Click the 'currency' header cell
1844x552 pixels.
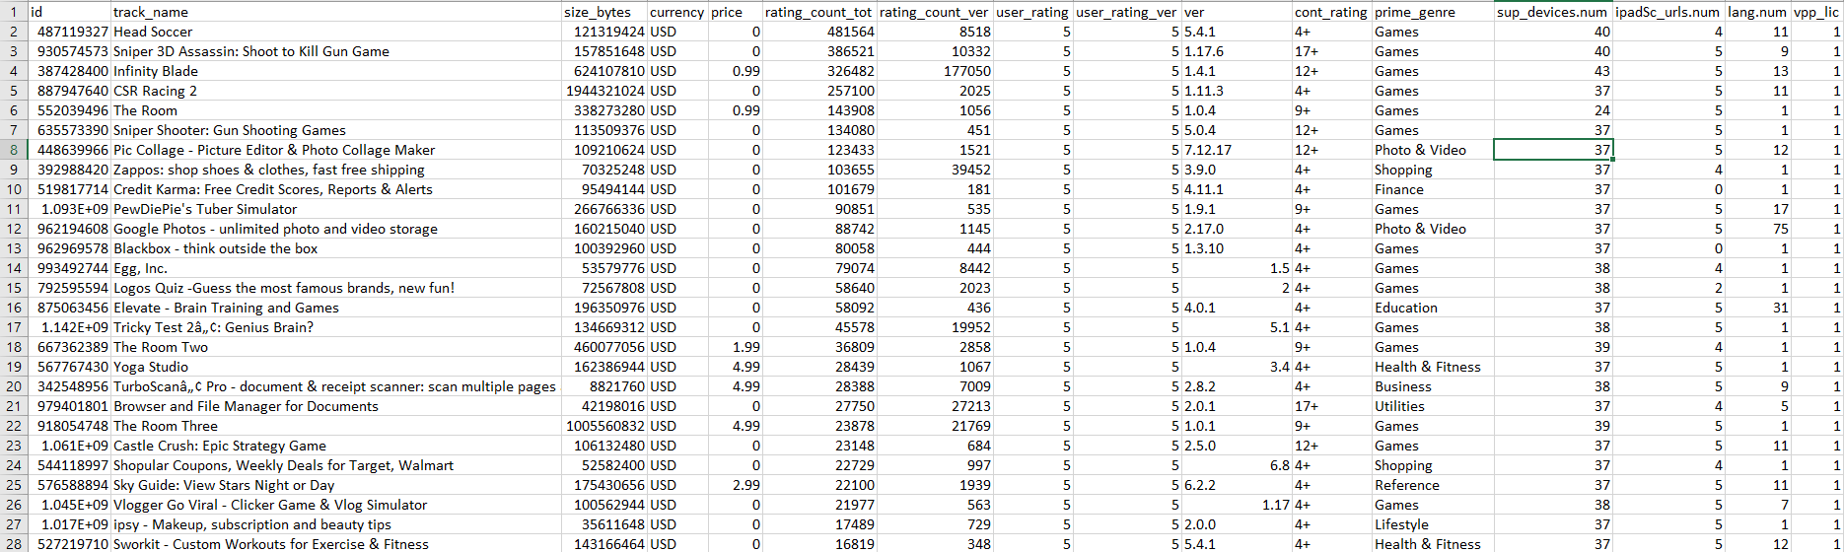(677, 12)
